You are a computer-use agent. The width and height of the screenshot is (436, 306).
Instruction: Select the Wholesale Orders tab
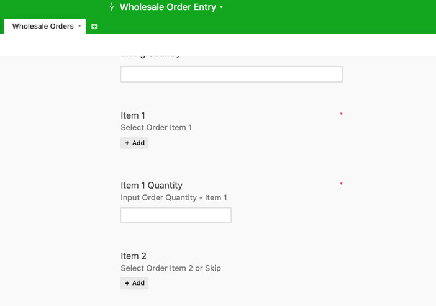click(43, 26)
